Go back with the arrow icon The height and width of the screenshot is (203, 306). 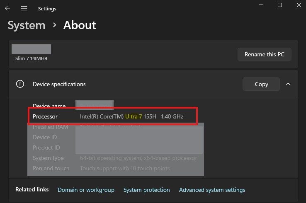[x=7, y=8]
